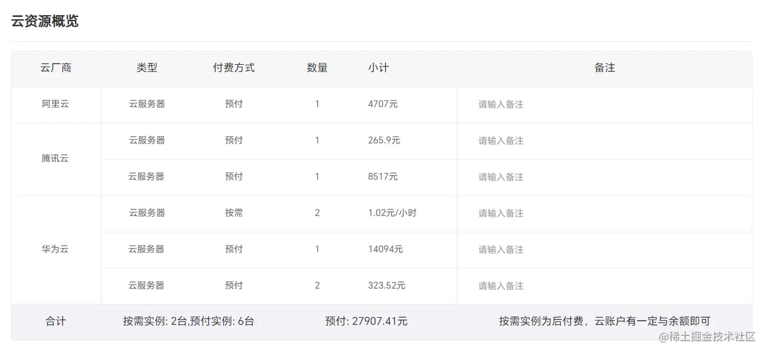This screenshot has height=354, width=767.
Task: Click 预付 in the 14094元 row
Action: coord(234,249)
